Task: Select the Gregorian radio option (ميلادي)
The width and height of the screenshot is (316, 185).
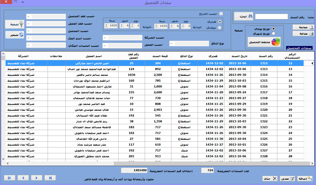Action: point(219,27)
